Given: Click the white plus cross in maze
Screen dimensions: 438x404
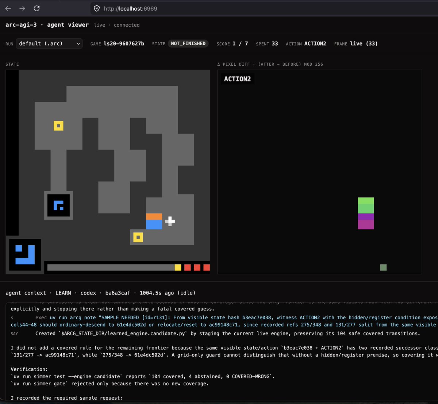Looking at the screenshot, I should [170, 221].
